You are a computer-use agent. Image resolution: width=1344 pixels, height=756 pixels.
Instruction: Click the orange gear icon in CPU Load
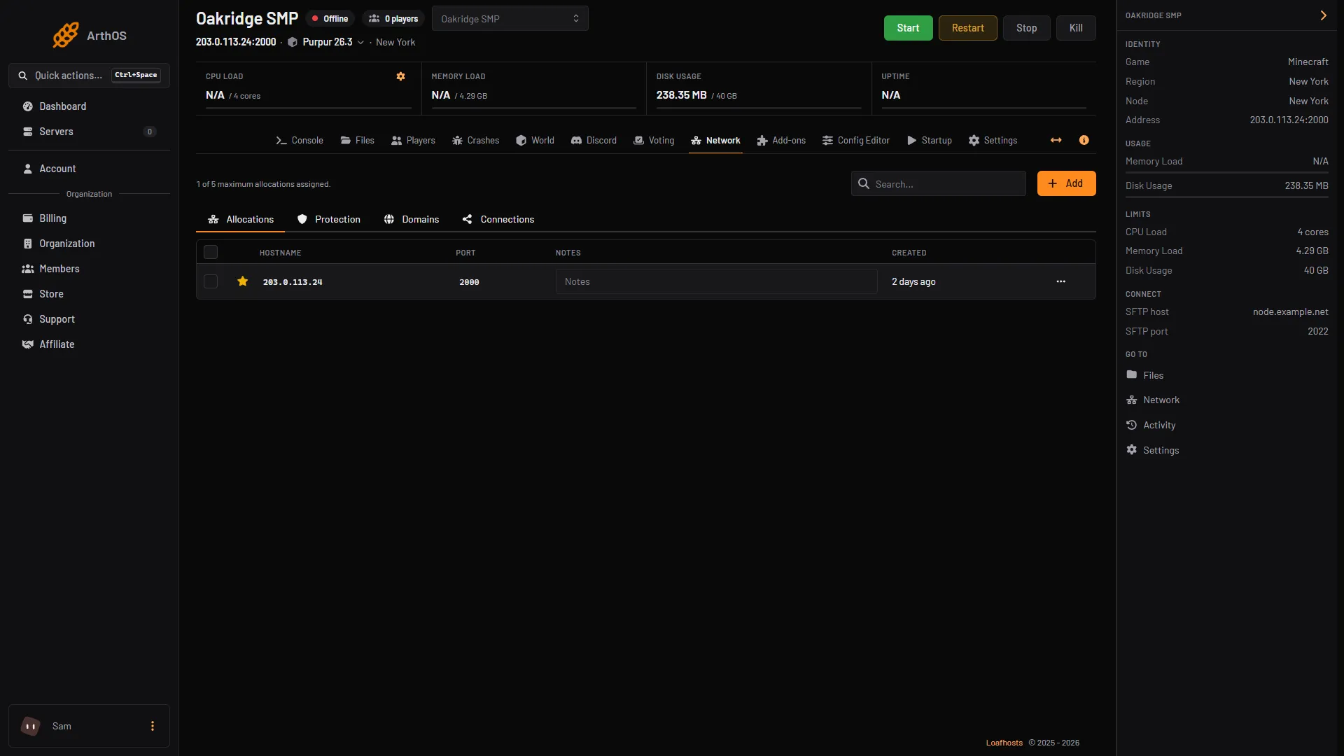pos(400,76)
